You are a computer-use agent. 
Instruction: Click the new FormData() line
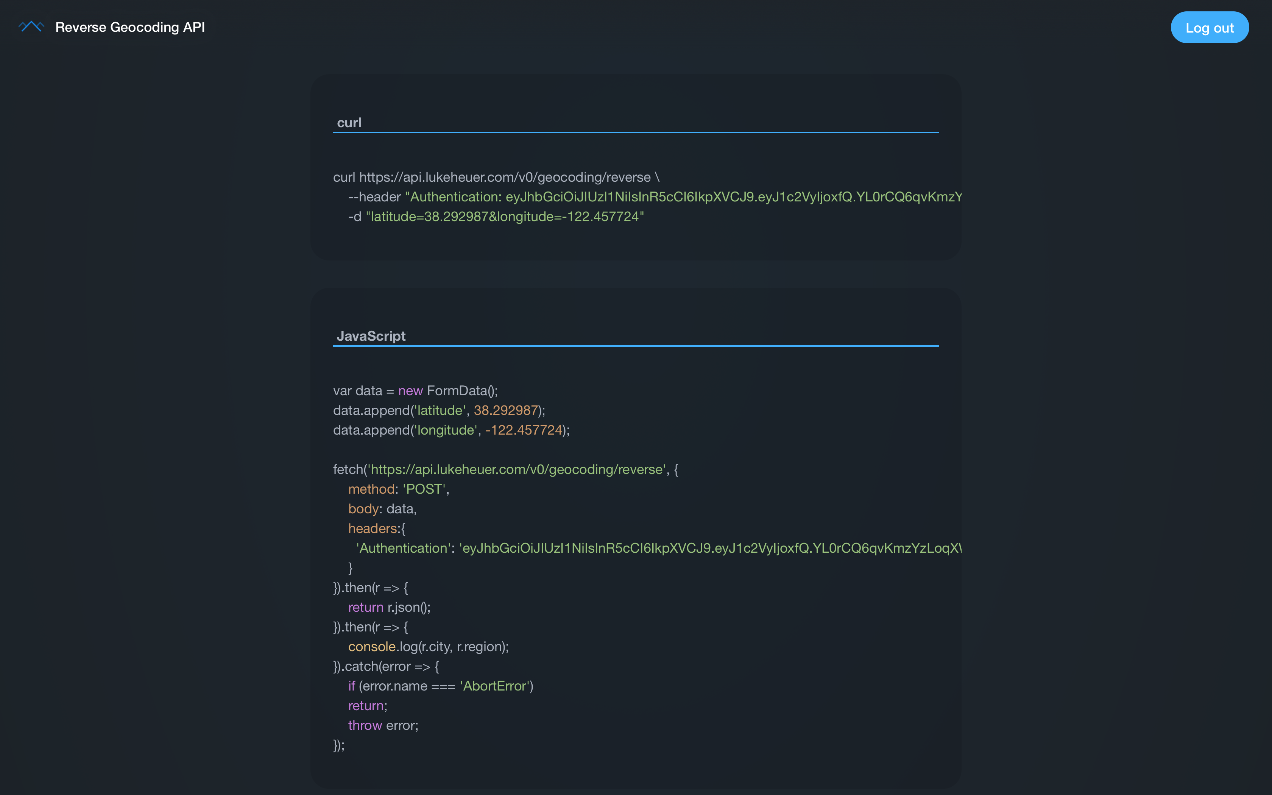click(x=415, y=390)
